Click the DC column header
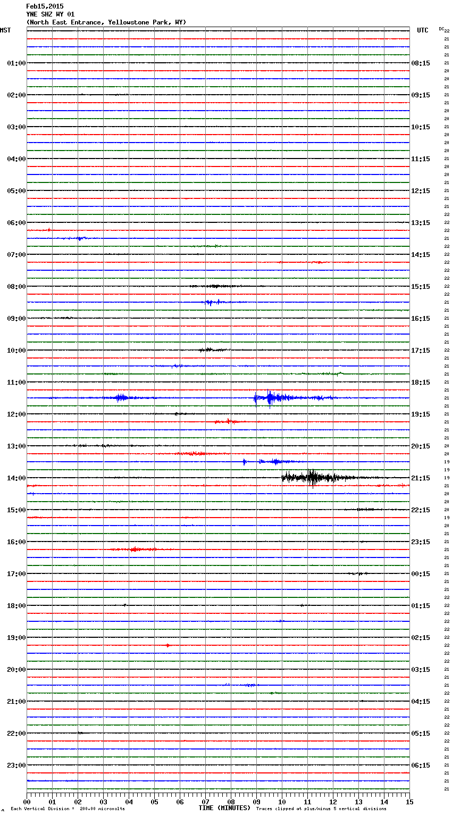 click(x=441, y=29)
